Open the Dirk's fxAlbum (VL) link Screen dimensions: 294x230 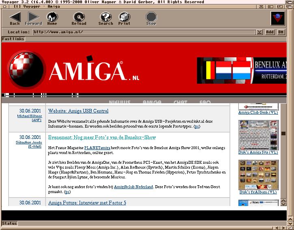pos(258,192)
